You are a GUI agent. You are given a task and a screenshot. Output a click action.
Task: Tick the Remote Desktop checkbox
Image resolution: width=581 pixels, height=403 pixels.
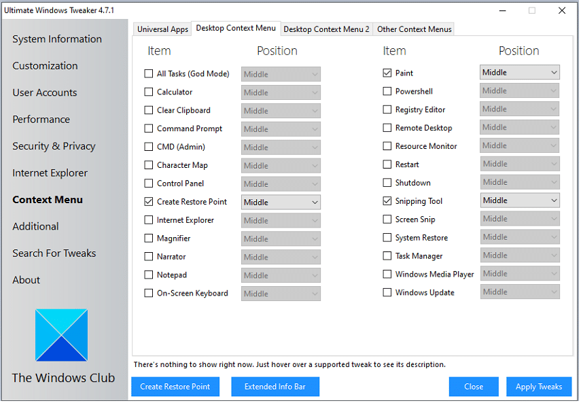click(387, 128)
